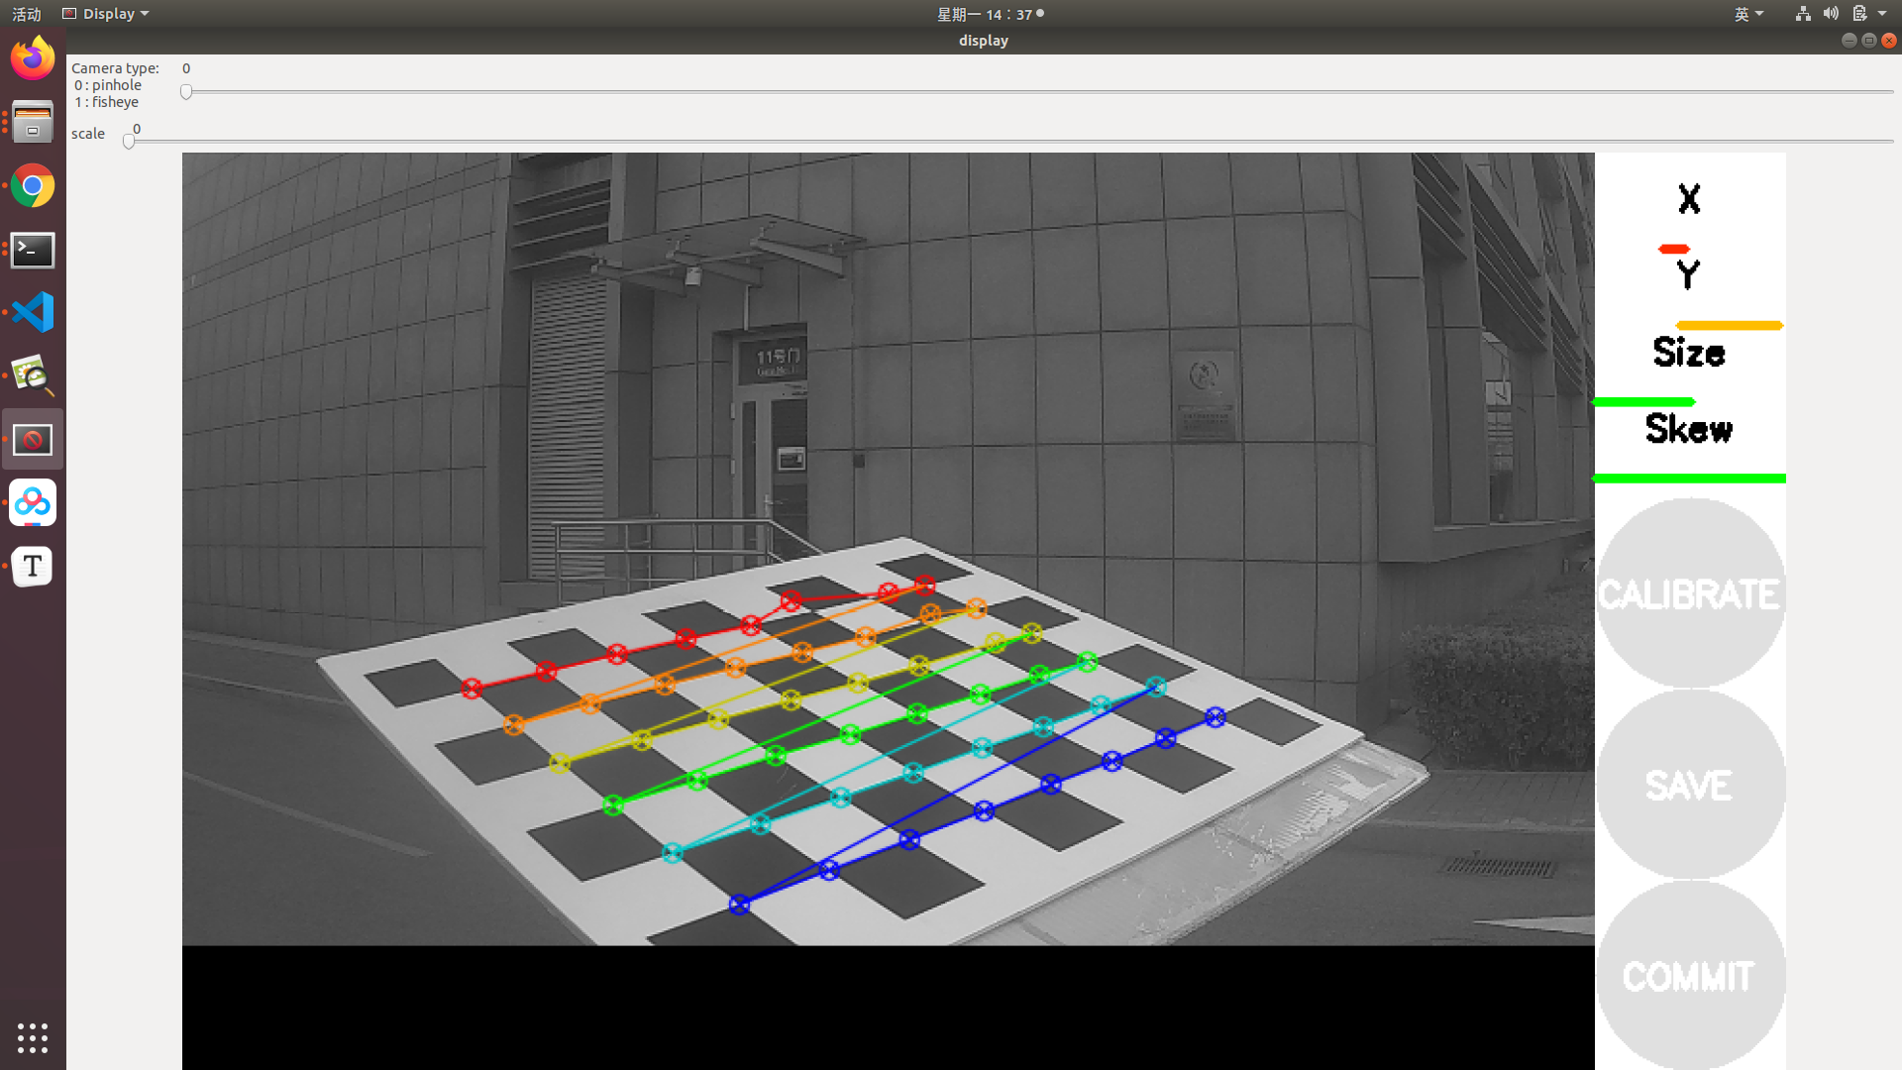Viewport: 1902px width, 1070px height.
Task: Click the volume icon in the top bar
Action: 1830,13
